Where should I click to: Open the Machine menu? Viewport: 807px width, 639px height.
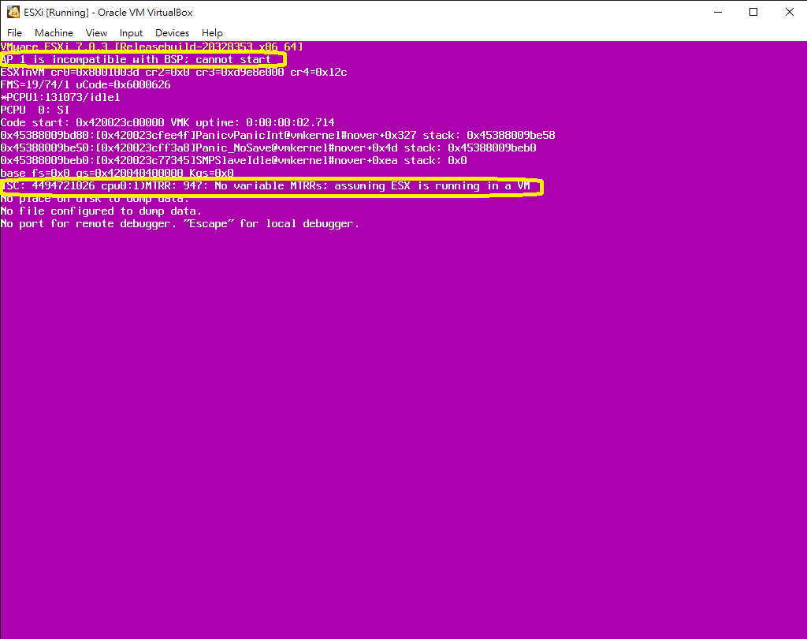coord(54,33)
